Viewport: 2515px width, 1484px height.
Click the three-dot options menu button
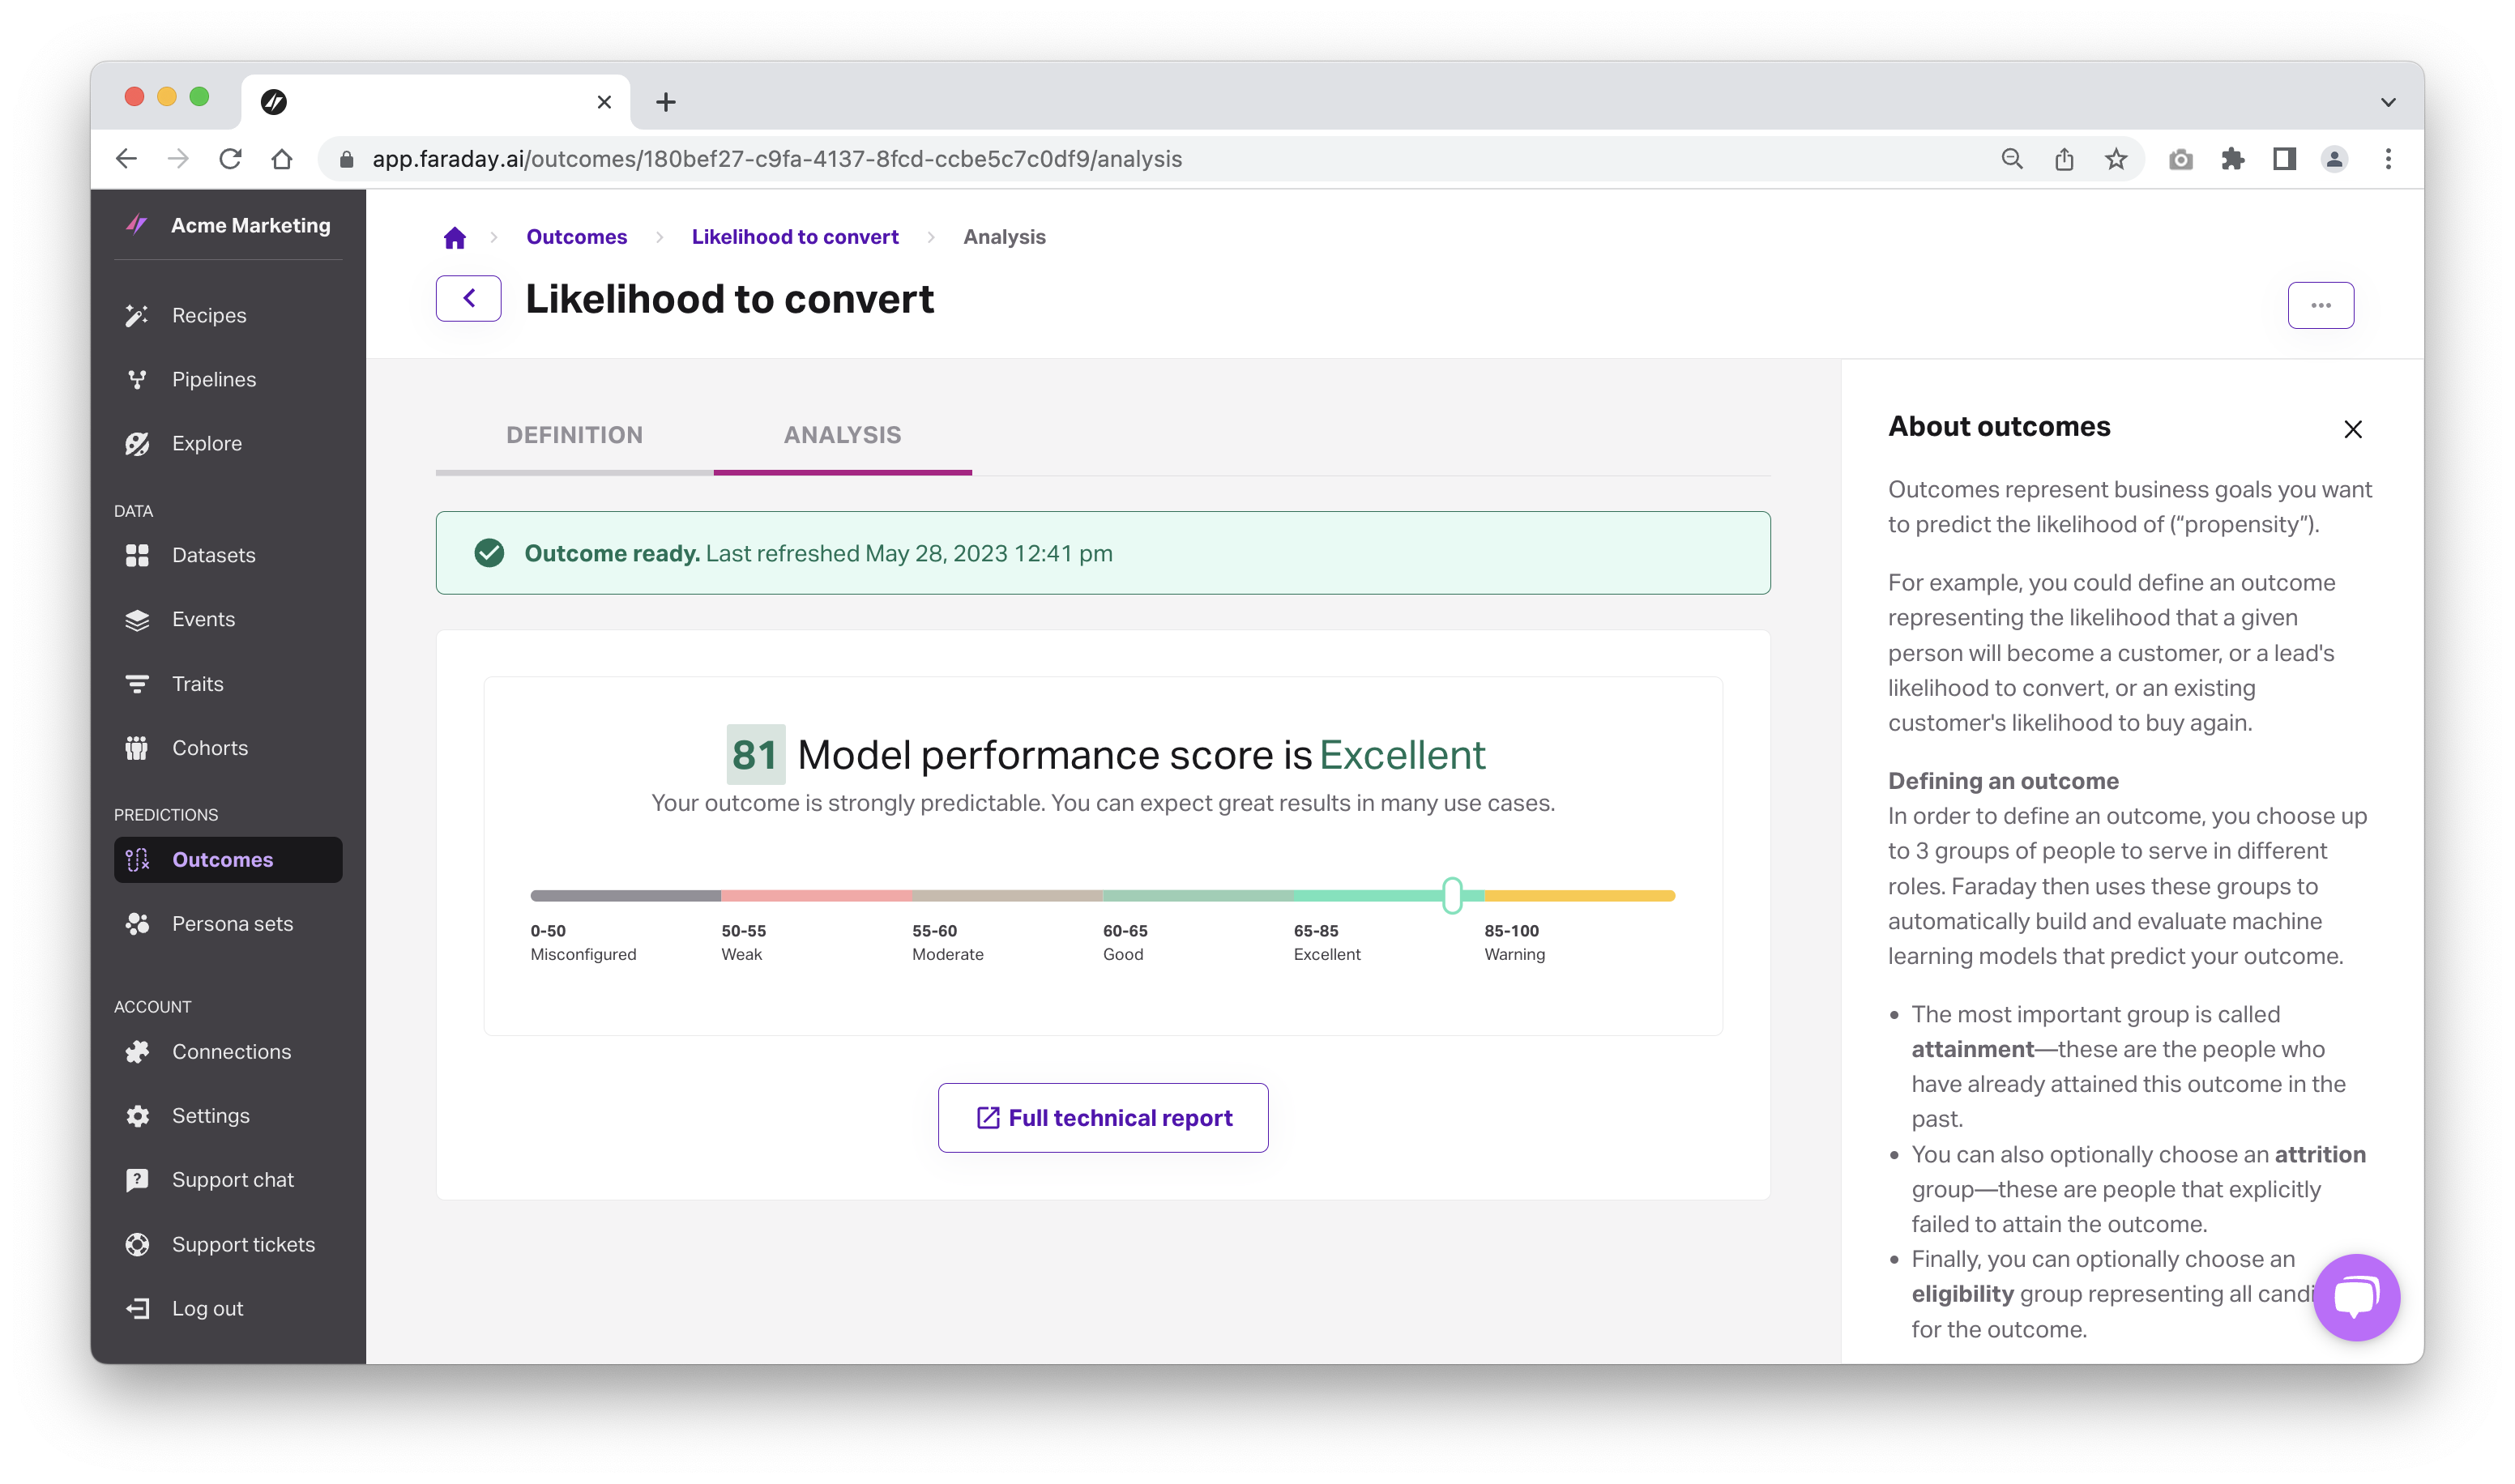2321,304
